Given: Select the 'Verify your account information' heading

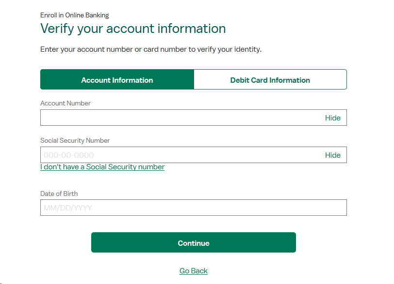Looking at the screenshot, I should pos(133,29).
